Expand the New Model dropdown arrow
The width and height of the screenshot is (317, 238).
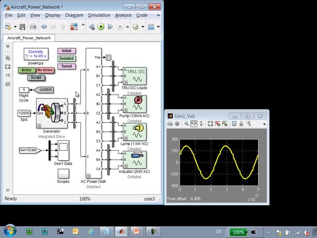[15, 27]
